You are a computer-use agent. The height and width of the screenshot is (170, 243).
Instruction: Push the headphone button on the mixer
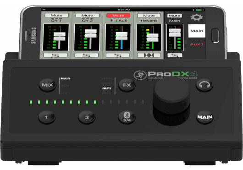204,85
